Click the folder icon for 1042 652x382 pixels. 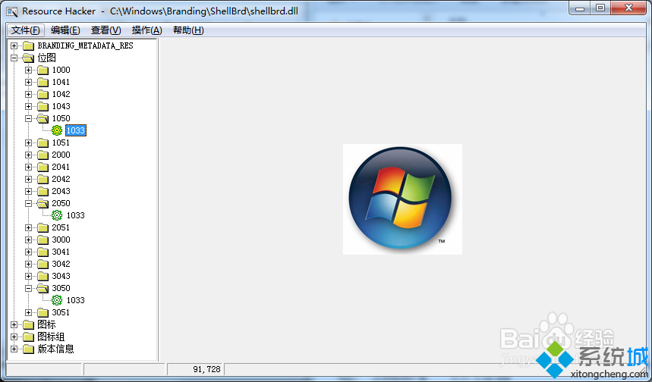[43, 94]
